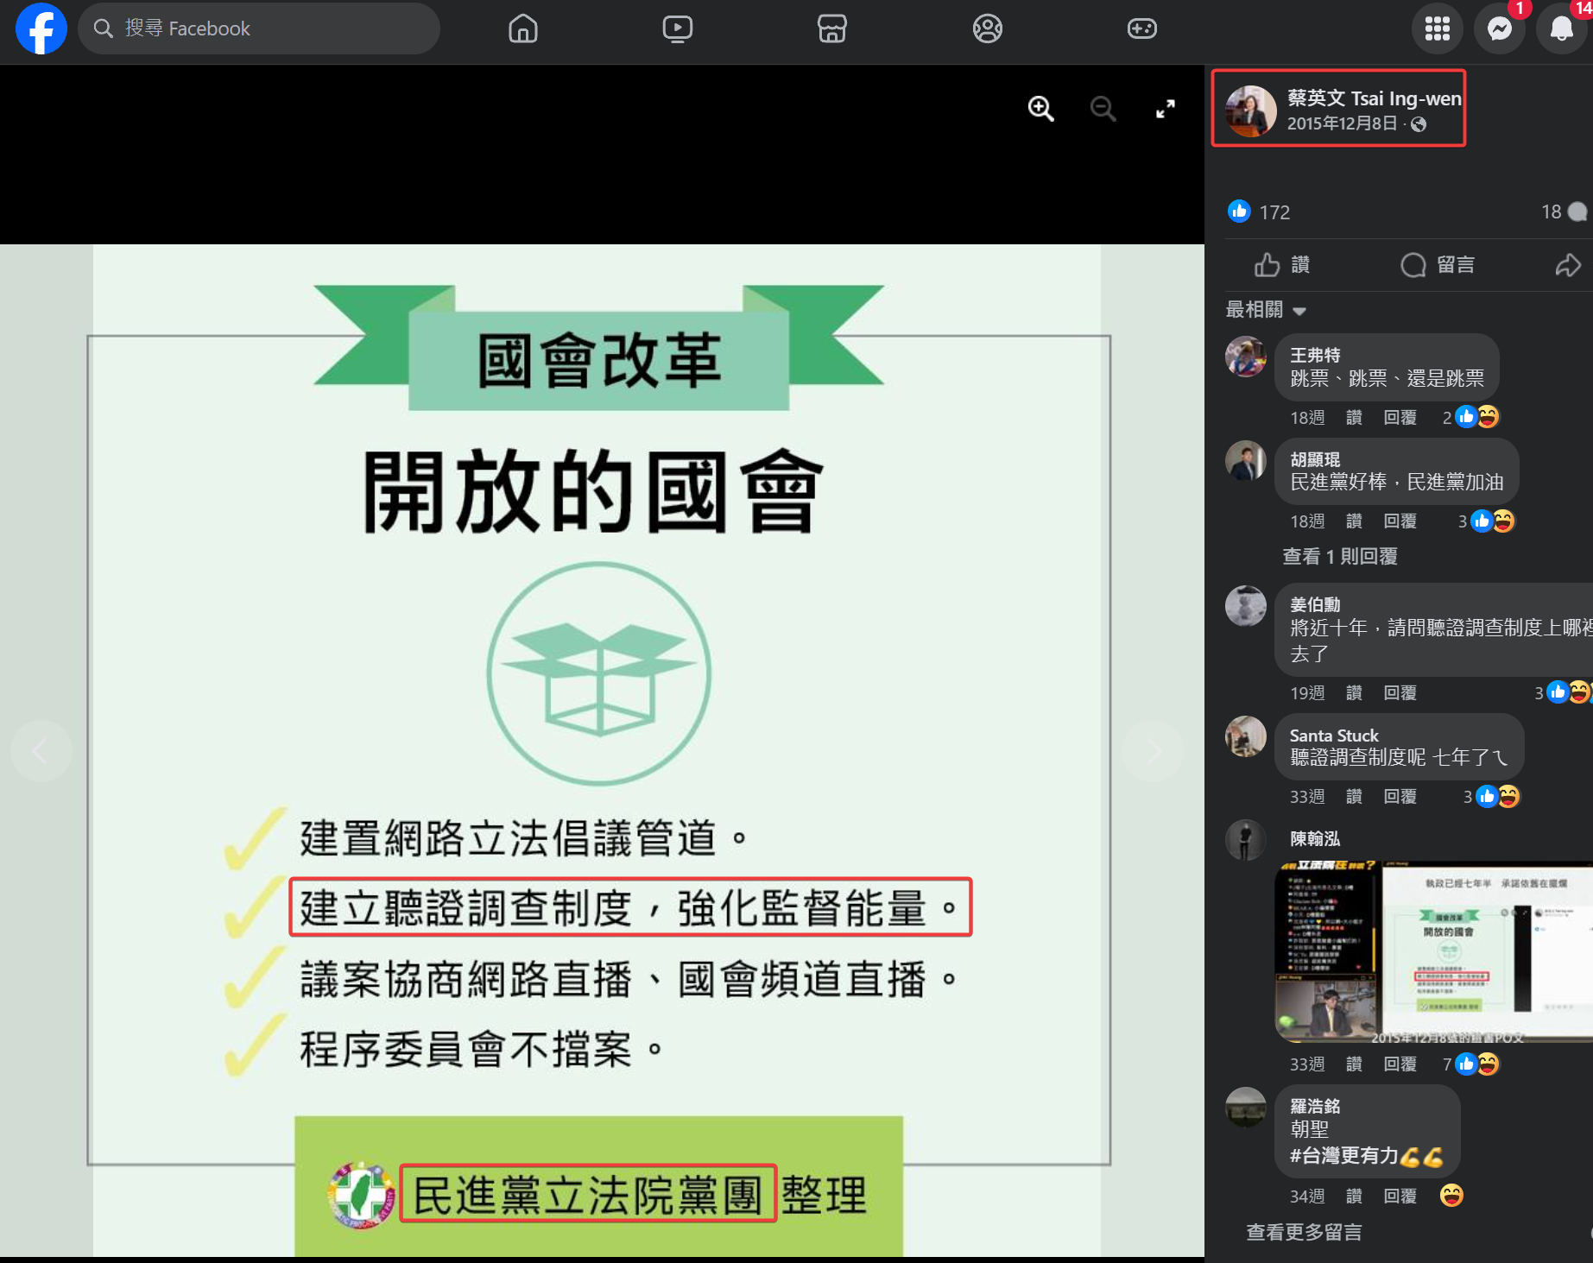
Task: Click the 搜尋 Facebook search field
Action: pyautogui.click(x=259, y=28)
